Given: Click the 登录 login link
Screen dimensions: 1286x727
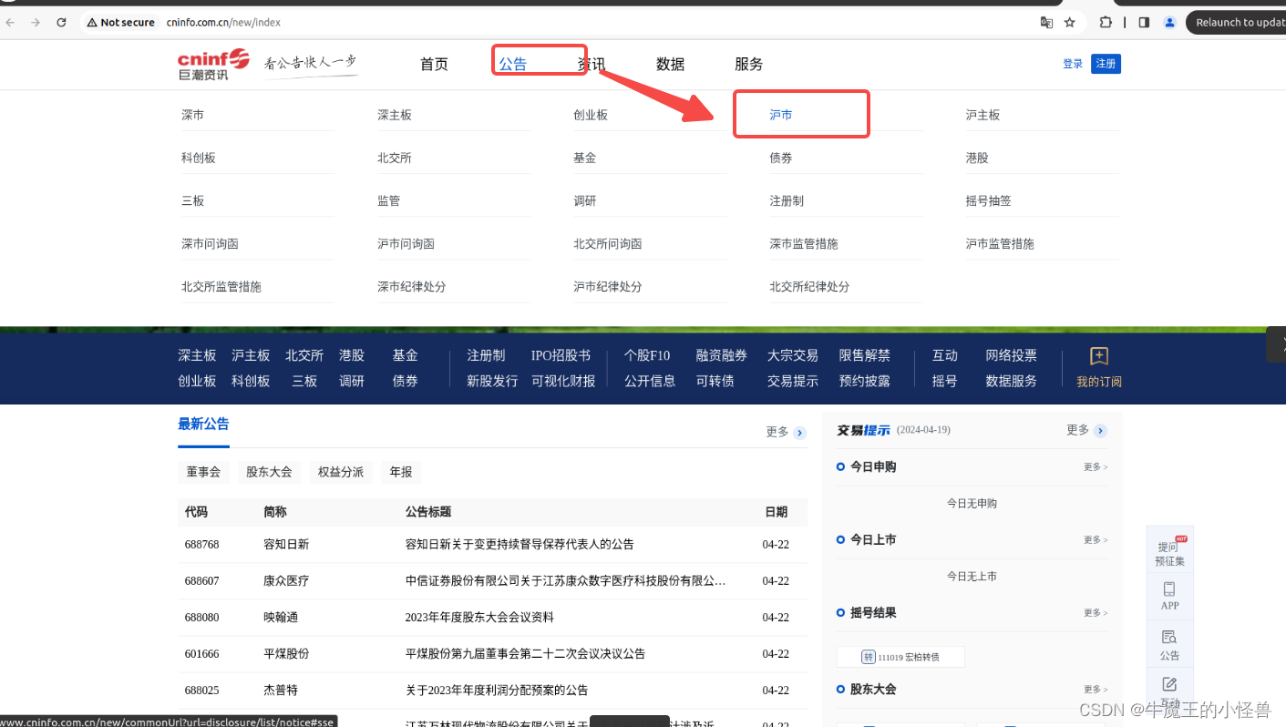Looking at the screenshot, I should (1073, 64).
